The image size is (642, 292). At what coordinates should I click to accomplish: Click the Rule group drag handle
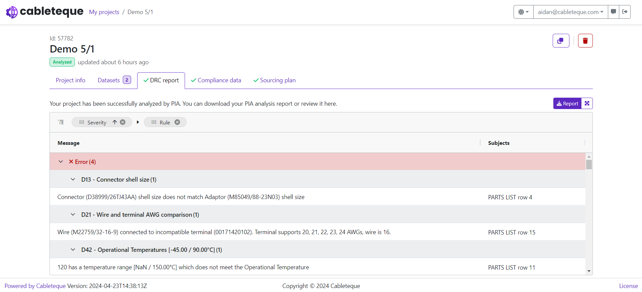pyautogui.click(x=154, y=122)
